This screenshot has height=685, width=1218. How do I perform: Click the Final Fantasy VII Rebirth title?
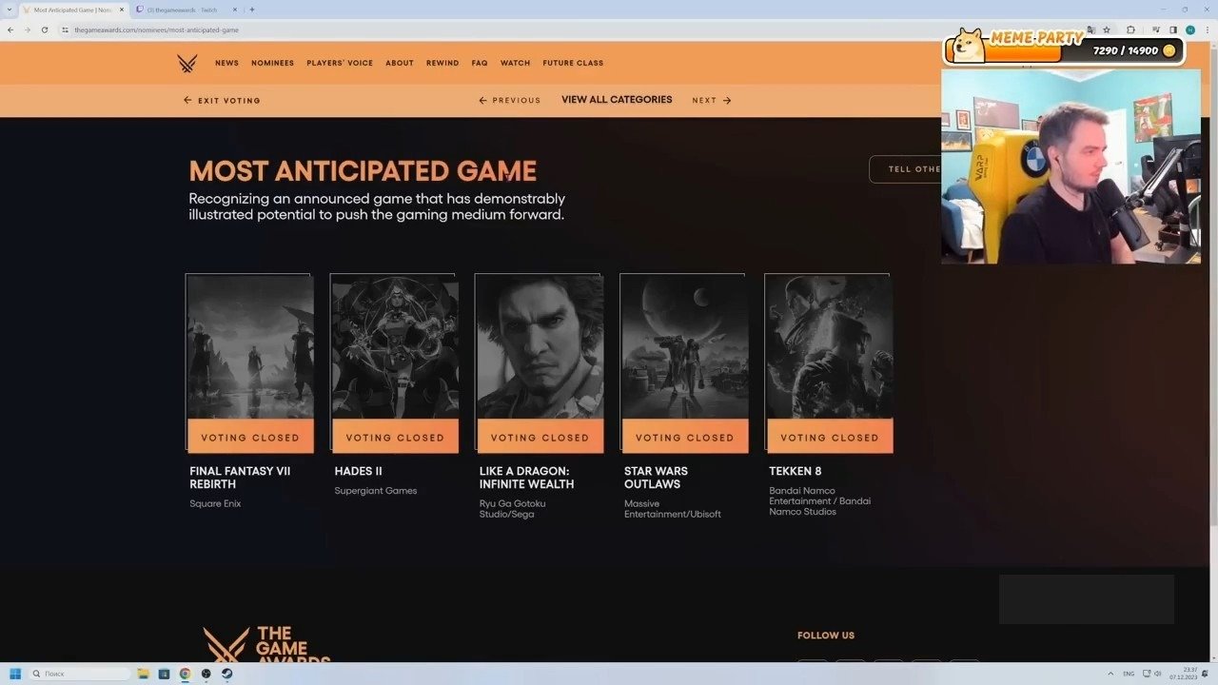tap(240, 478)
